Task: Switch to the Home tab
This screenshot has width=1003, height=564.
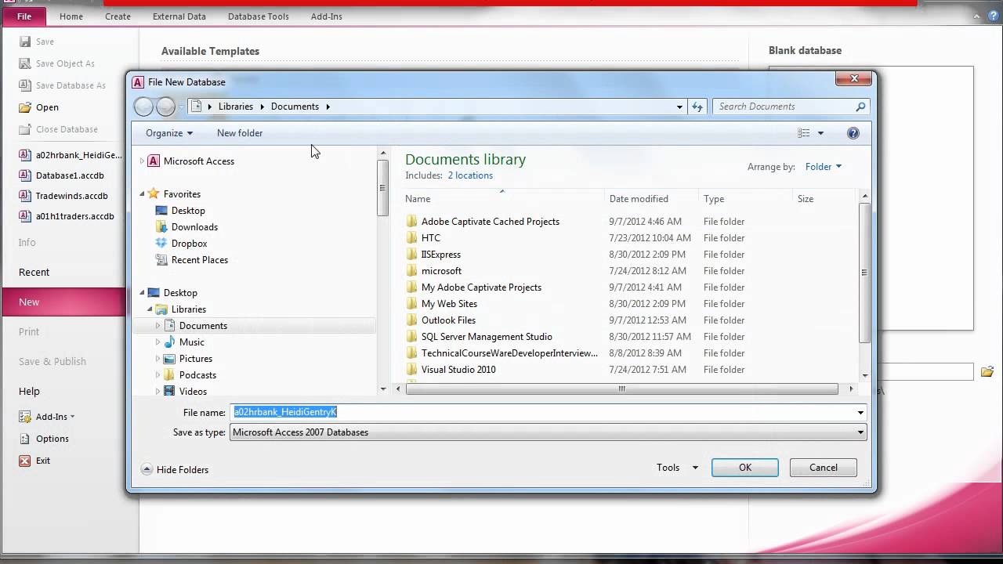Action: coord(71,16)
